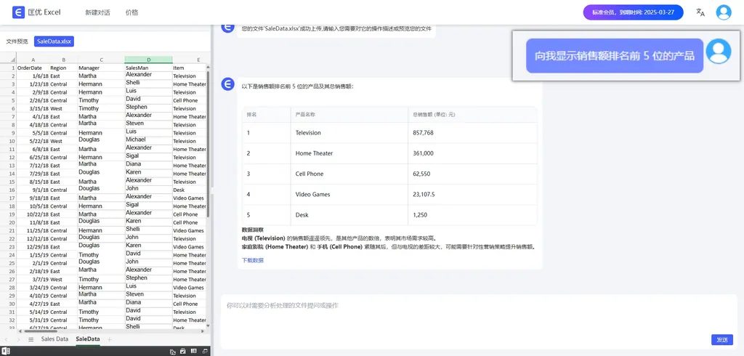Image resolution: width=744 pixels, height=356 pixels.
Task: Go to next sheet with right arrow
Action: [18, 339]
